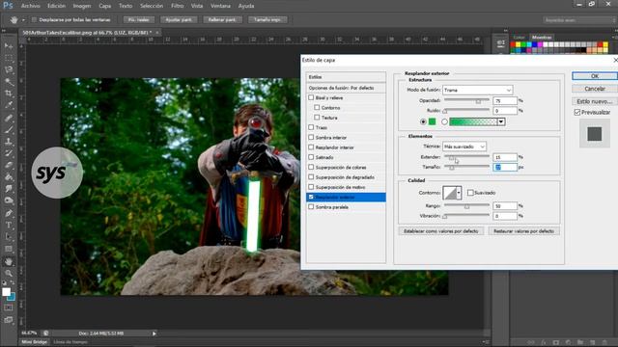
Task: Open Técnica dropdown
Action: pyautogui.click(x=464, y=147)
